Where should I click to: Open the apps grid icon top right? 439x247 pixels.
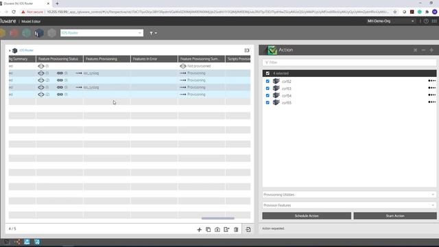click(434, 21)
